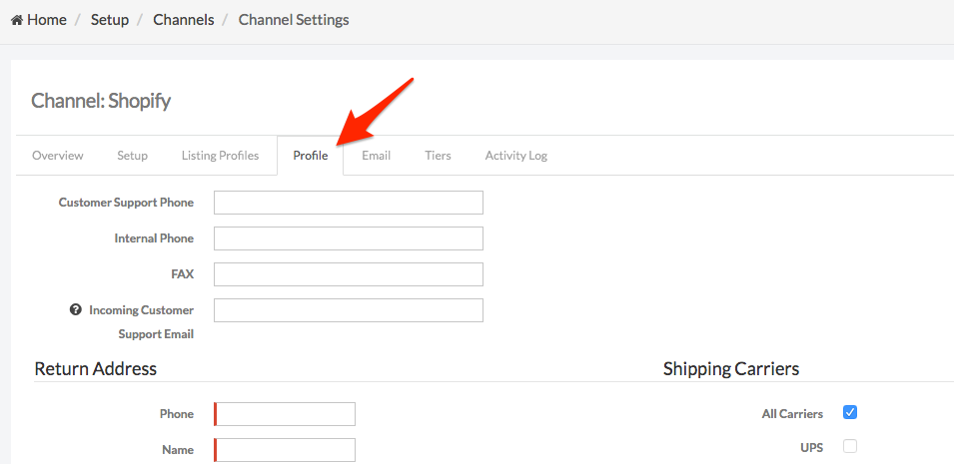Click the Home icon in the breadcrumb
This screenshot has height=464, width=954.
[17, 20]
